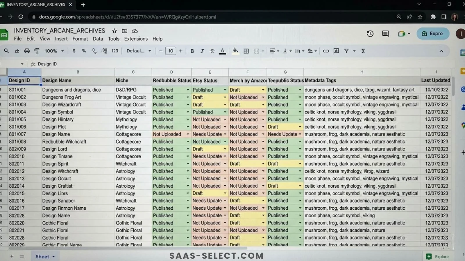465x261 pixels.
Task: Open the browser extensions puzzle icon
Action: pyautogui.click(x=433, y=17)
